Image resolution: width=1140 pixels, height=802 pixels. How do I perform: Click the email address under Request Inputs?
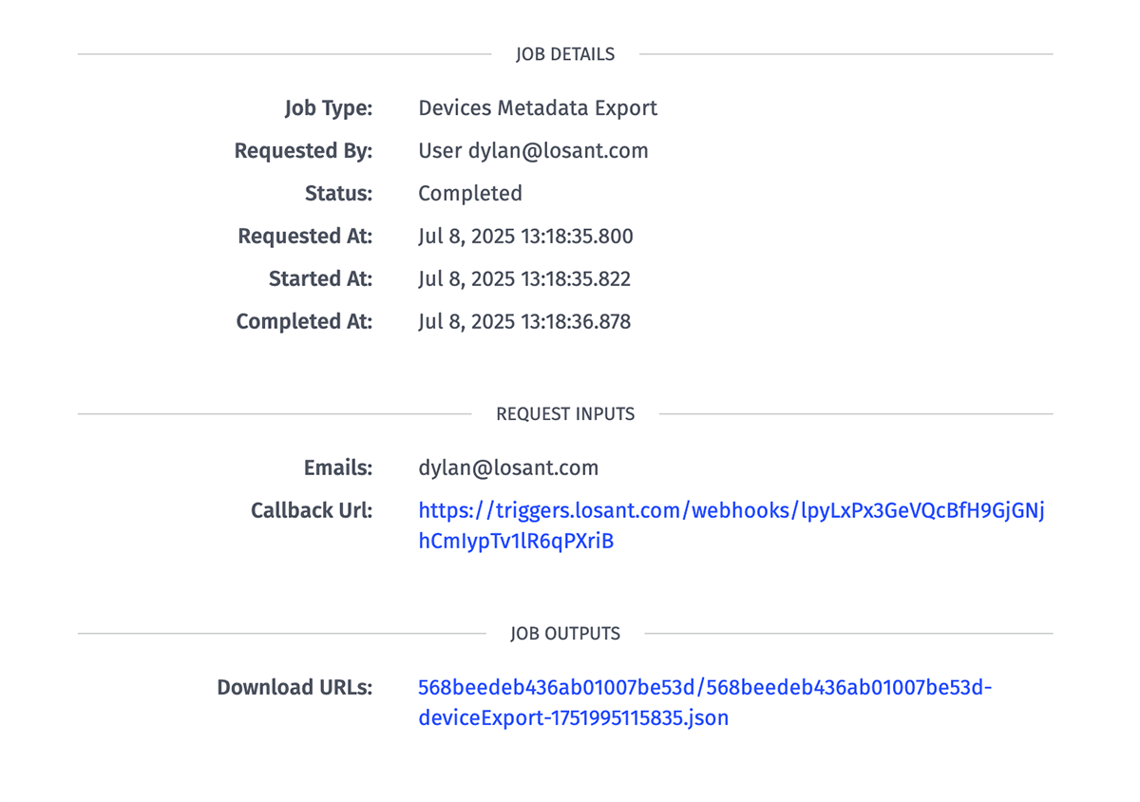(x=508, y=468)
